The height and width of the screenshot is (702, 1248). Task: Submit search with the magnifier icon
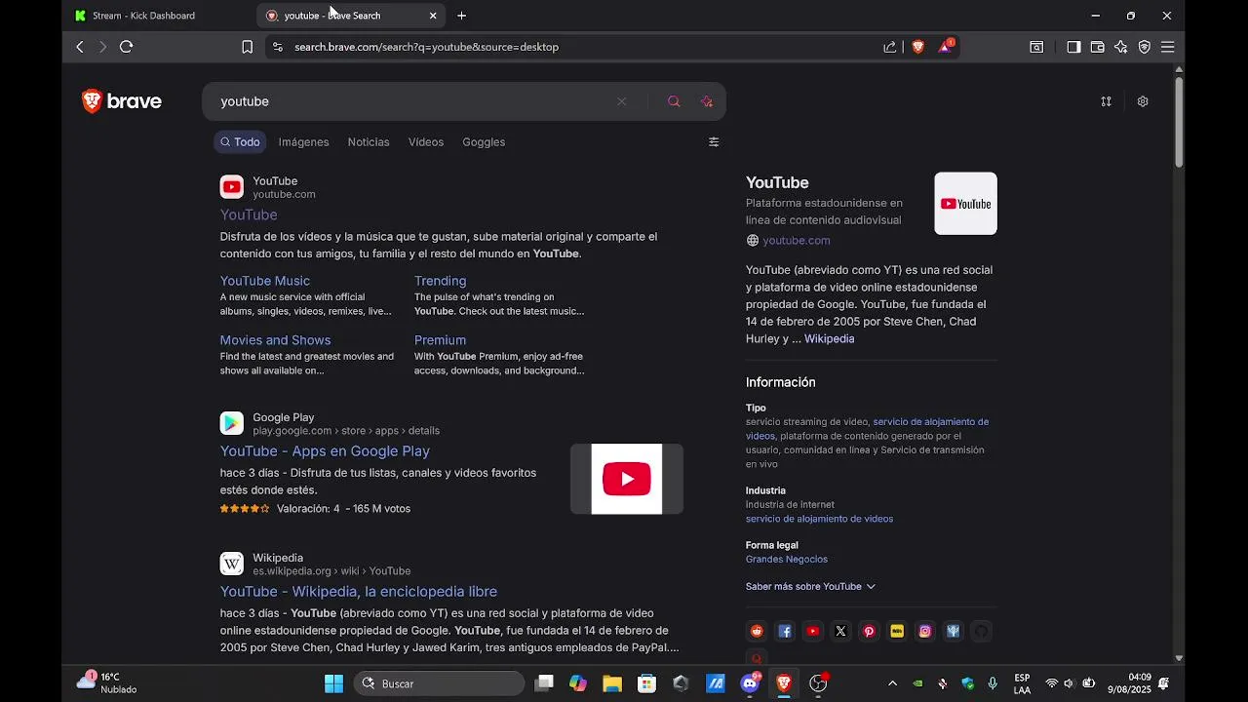674,101
